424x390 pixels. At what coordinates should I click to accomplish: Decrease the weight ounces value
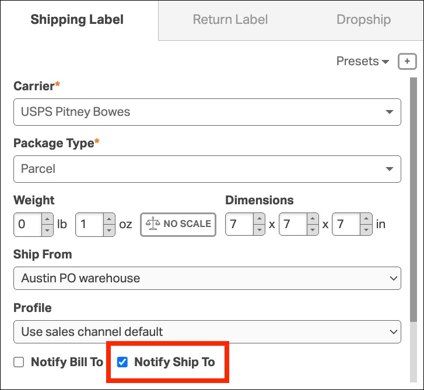pos(109,229)
